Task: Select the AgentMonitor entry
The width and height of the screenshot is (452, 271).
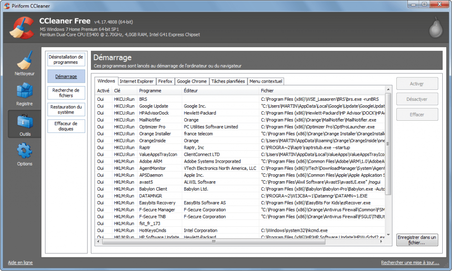Action: [240, 168]
